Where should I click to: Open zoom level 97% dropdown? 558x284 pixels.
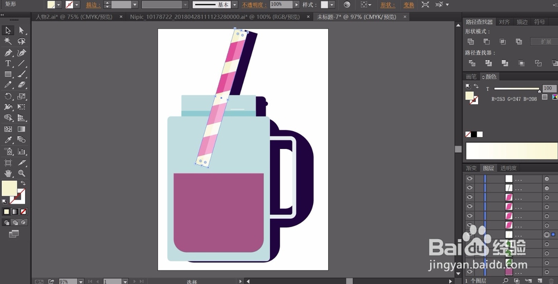click(81, 282)
